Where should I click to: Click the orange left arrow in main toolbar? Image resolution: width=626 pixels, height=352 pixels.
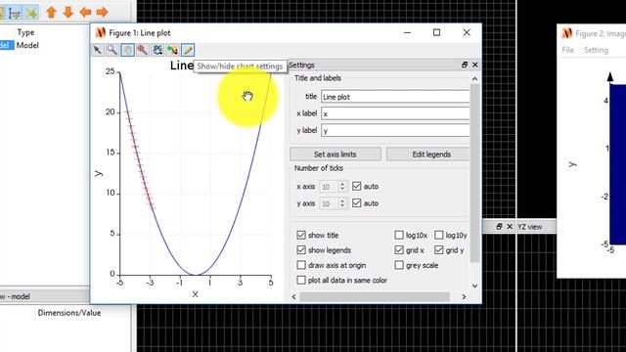pos(85,13)
